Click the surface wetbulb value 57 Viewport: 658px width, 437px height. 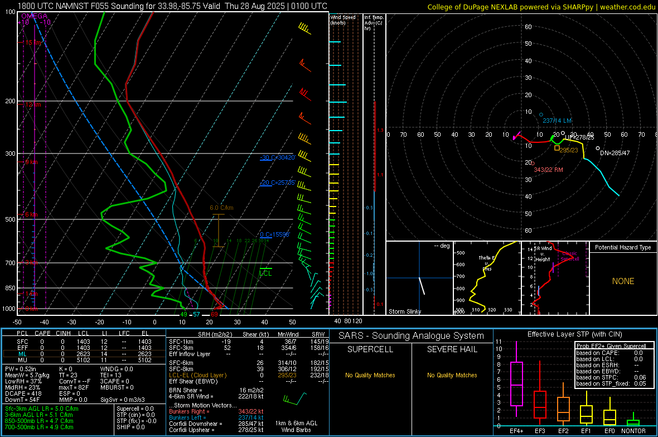pyautogui.click(x=196, y=314)
